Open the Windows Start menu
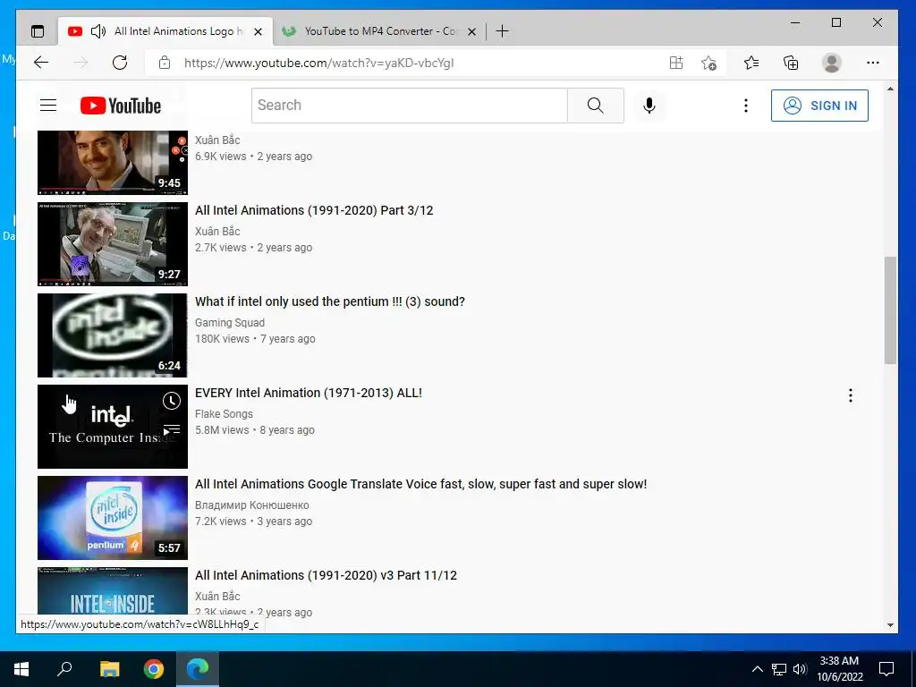 tap(21, 669)
